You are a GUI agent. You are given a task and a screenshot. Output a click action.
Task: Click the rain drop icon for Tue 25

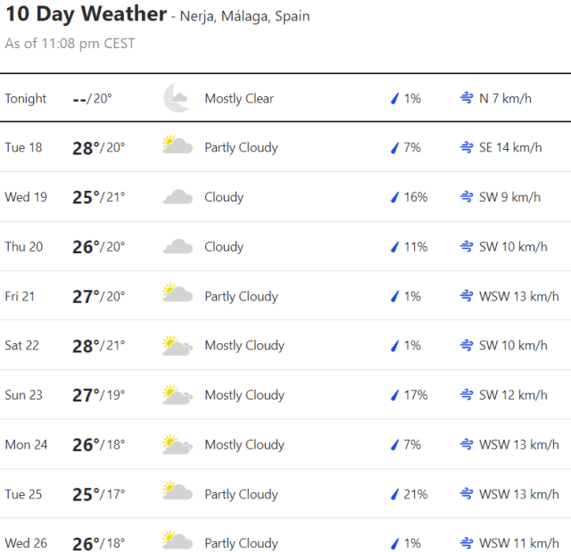click(394, 494)
